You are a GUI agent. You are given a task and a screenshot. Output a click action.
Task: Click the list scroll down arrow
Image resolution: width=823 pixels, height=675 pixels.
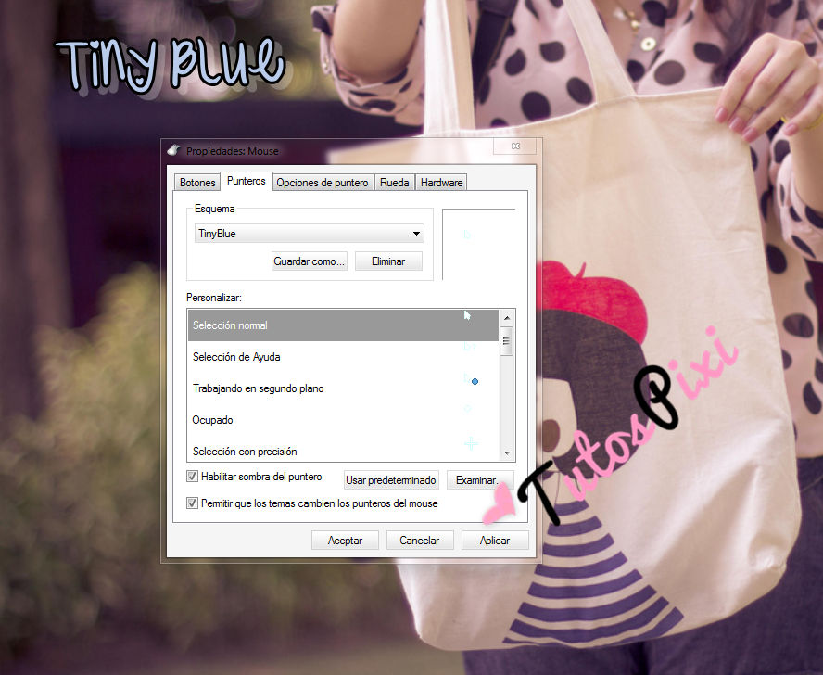[x=507, y=452]
